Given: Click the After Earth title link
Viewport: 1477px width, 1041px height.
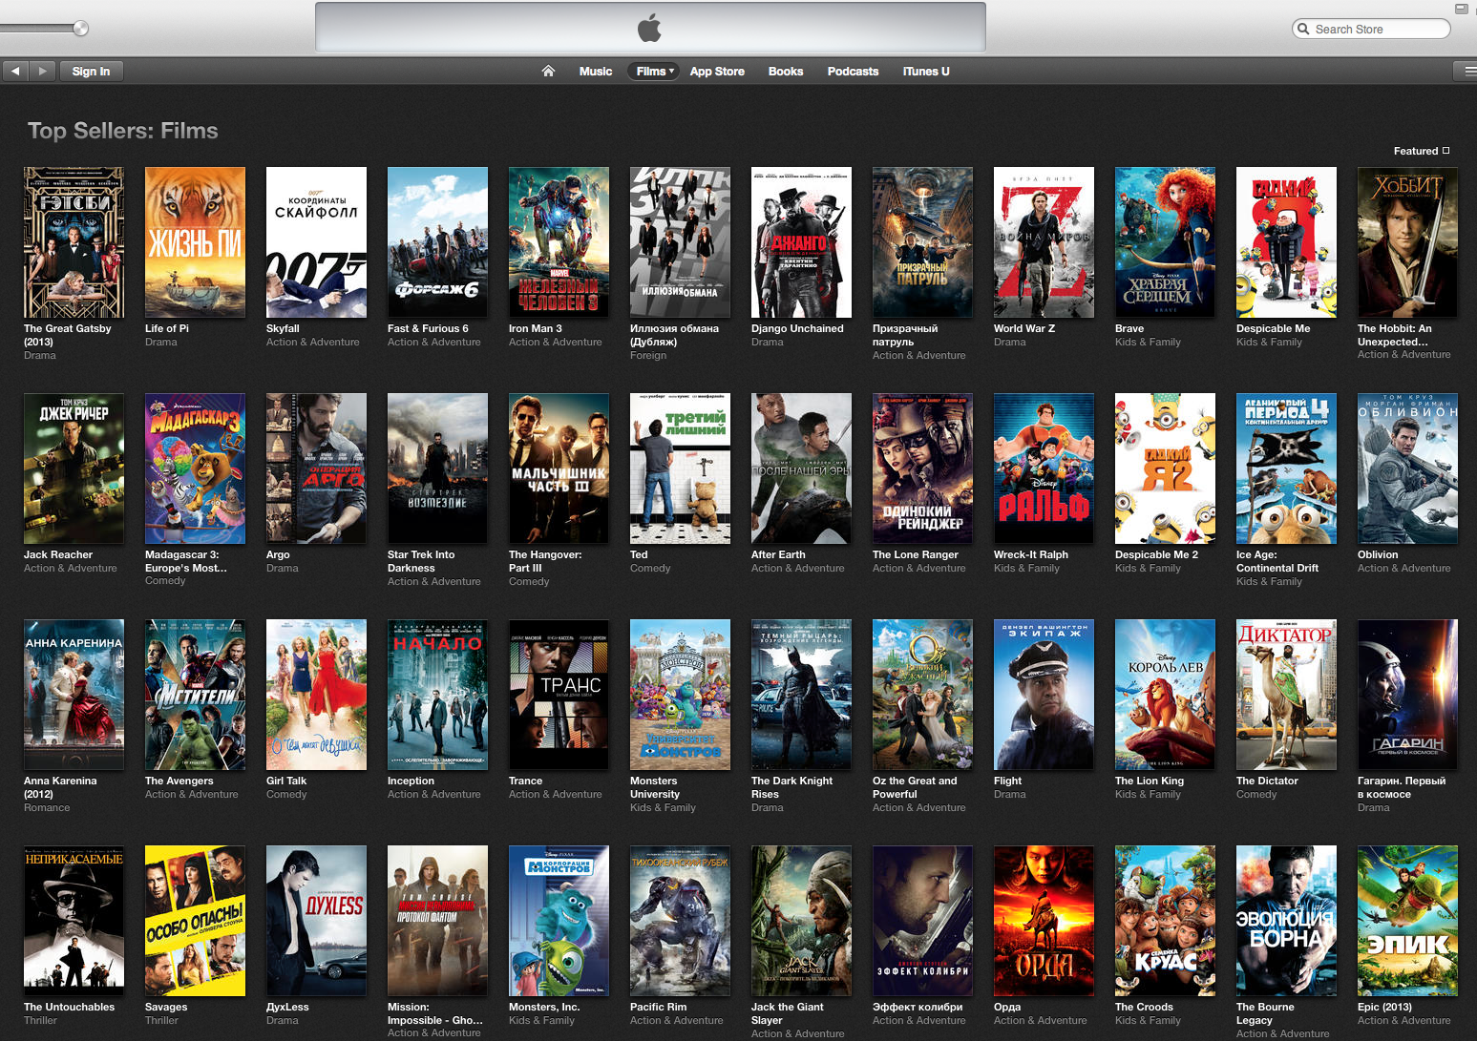Looking at the screenshot, I should (x=778, y=554).
